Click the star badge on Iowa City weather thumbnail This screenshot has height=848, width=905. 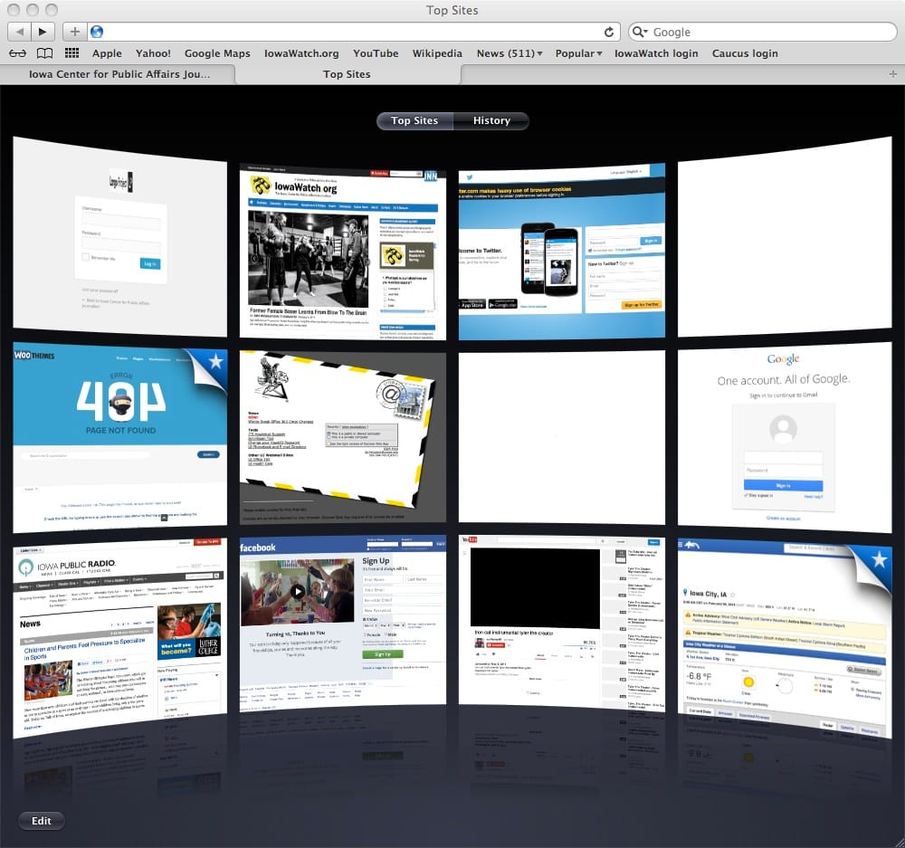pos(879,558)
